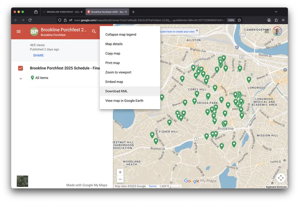Click the satellite base map thumbnail
Viewport: 299px width, 203px height.
[22, 181]
